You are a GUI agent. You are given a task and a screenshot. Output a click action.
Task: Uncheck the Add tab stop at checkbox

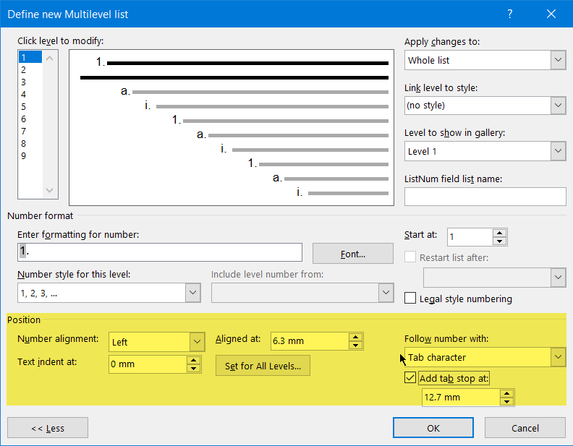(x=410, y=377)
